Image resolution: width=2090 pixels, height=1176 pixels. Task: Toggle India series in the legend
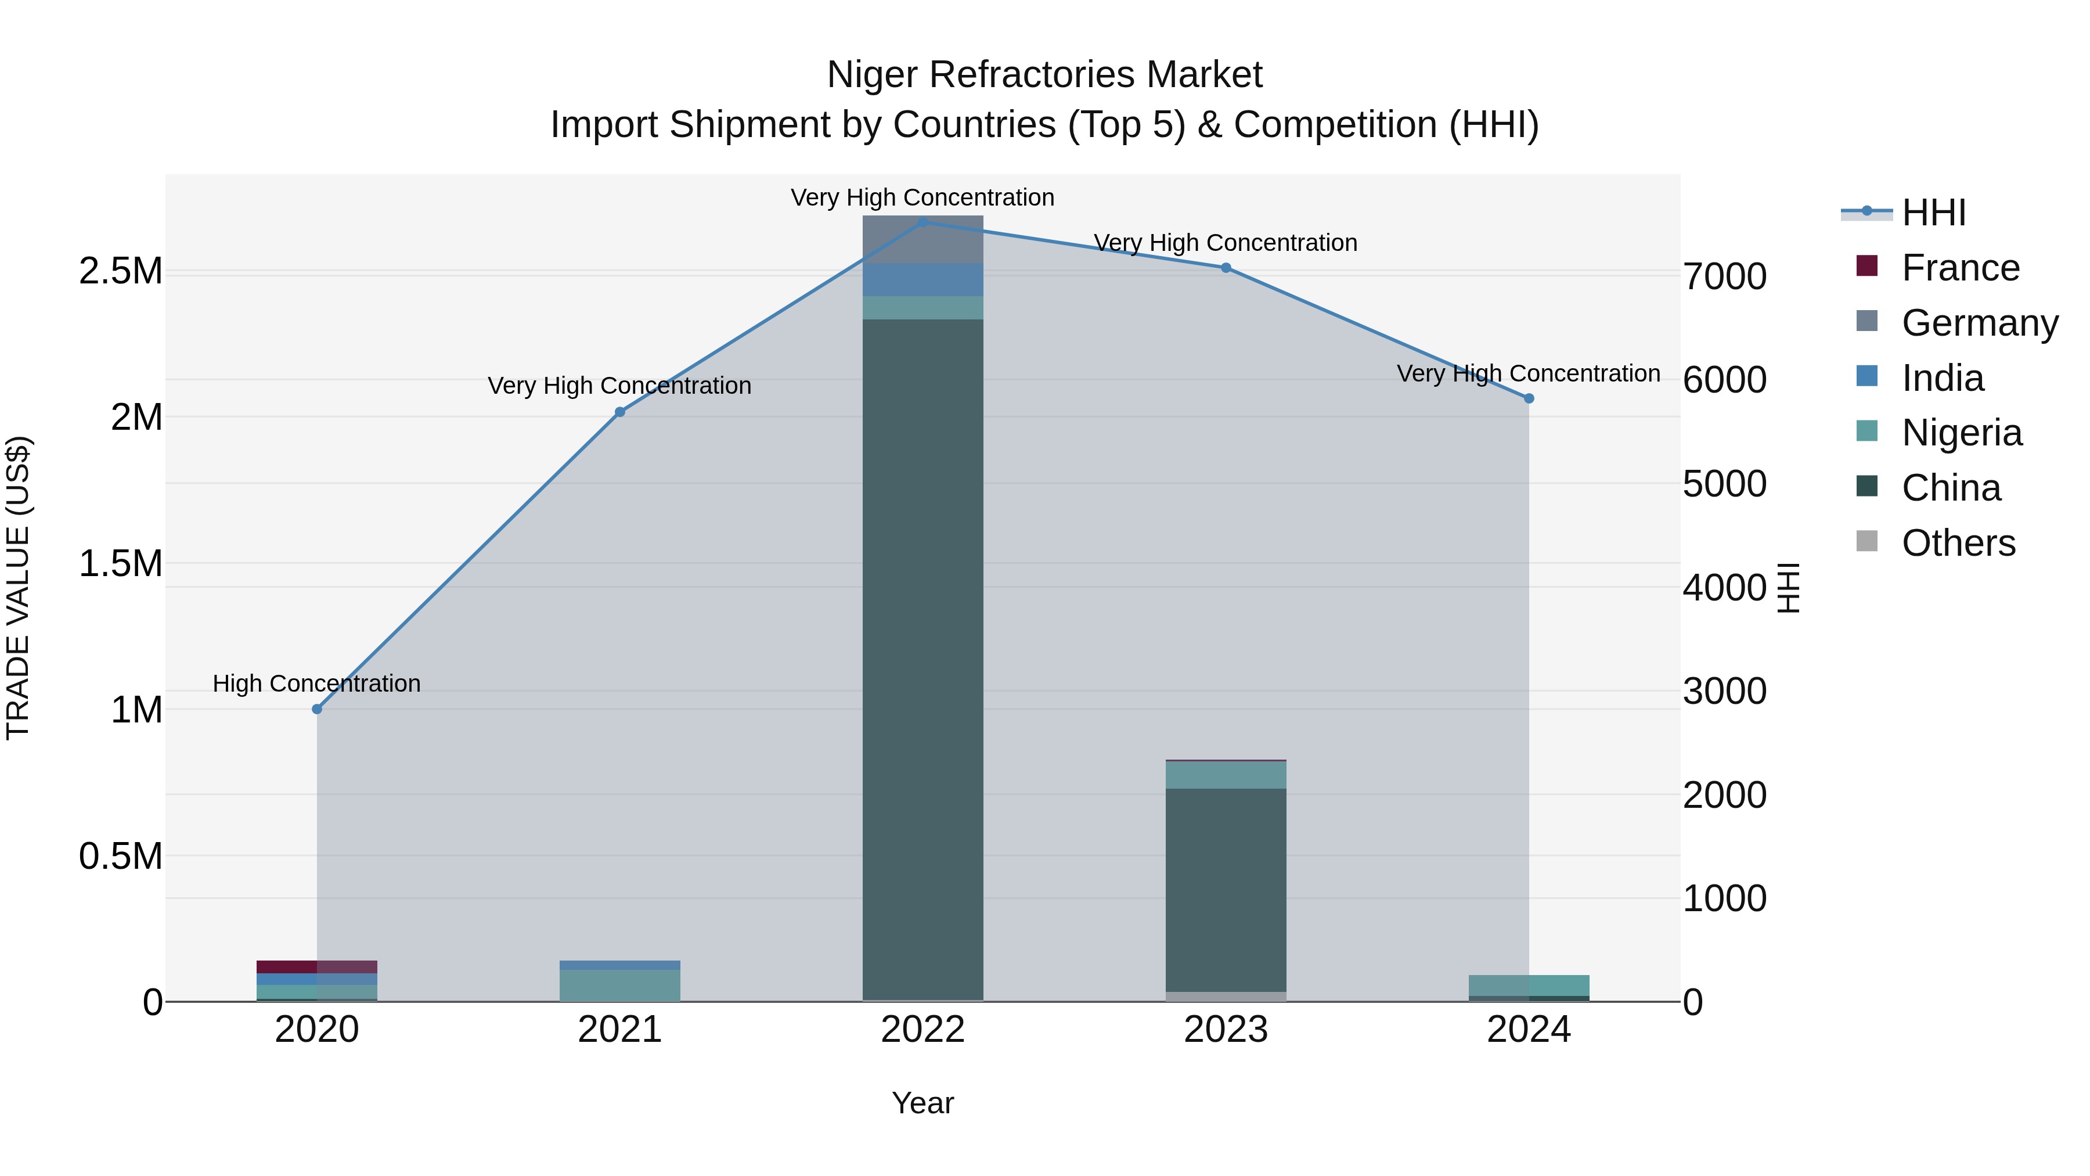(x=1920, y=377)
